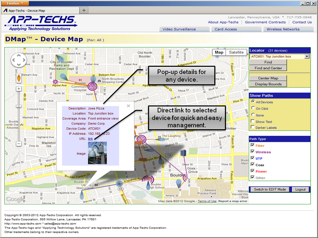Click Switch to EDIT Mode button
The width and height of the screenshot is (318, 238).
click(x=270, y=189)
